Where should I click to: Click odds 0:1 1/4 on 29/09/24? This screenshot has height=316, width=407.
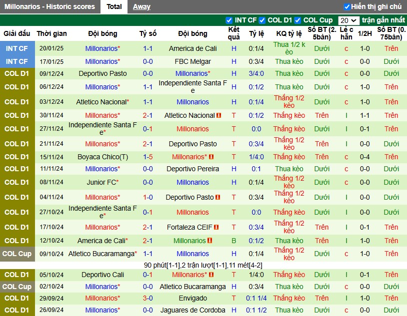pos(256,298)
